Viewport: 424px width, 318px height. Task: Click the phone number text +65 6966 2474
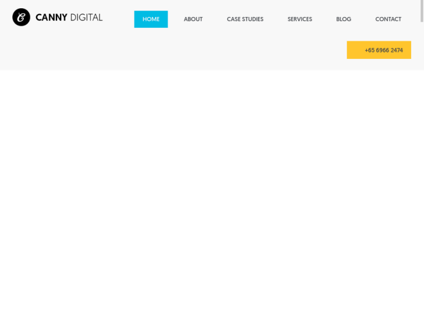pos(384,50)
